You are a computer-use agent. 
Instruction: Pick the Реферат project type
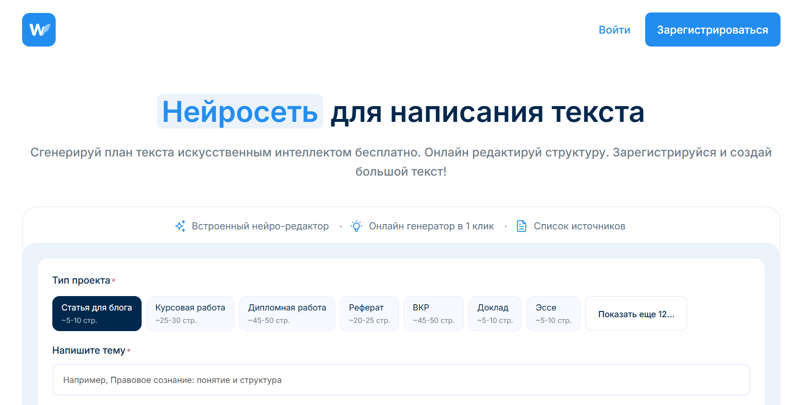[369, 313]
